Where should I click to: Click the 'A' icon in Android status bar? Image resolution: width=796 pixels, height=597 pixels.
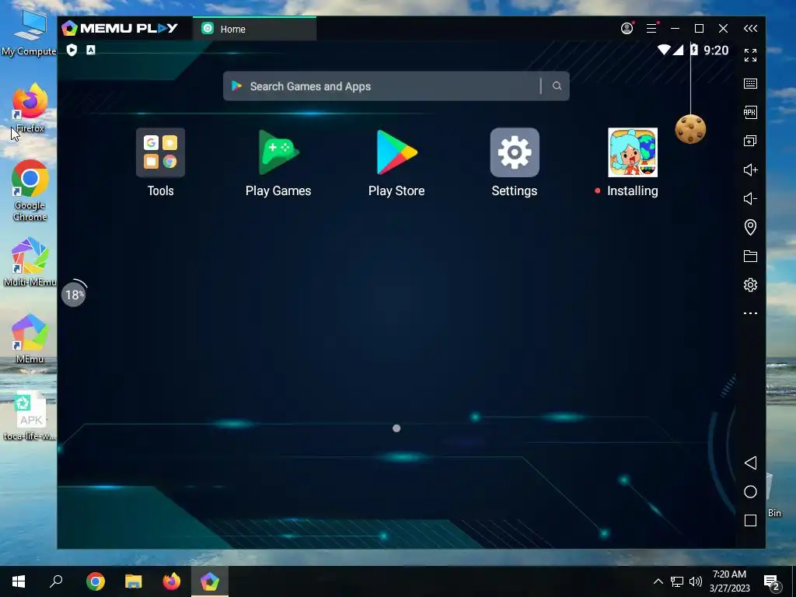(91, 50)
